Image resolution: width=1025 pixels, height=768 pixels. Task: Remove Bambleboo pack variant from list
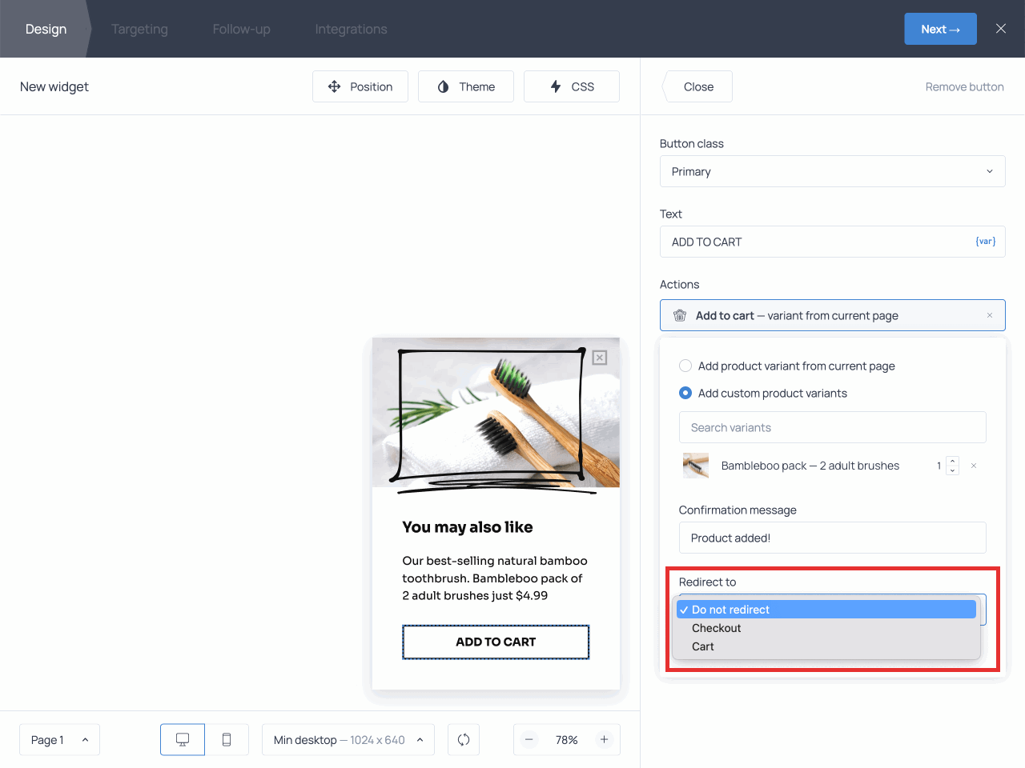(x=974, y=466)
